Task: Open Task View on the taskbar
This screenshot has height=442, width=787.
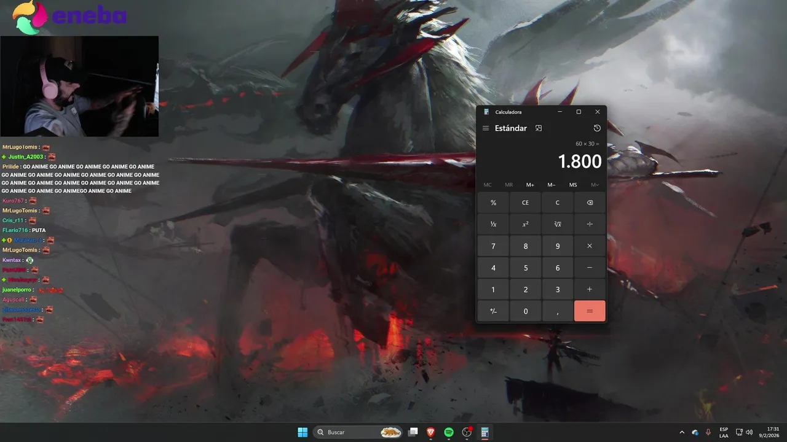Action: (414, 432)
